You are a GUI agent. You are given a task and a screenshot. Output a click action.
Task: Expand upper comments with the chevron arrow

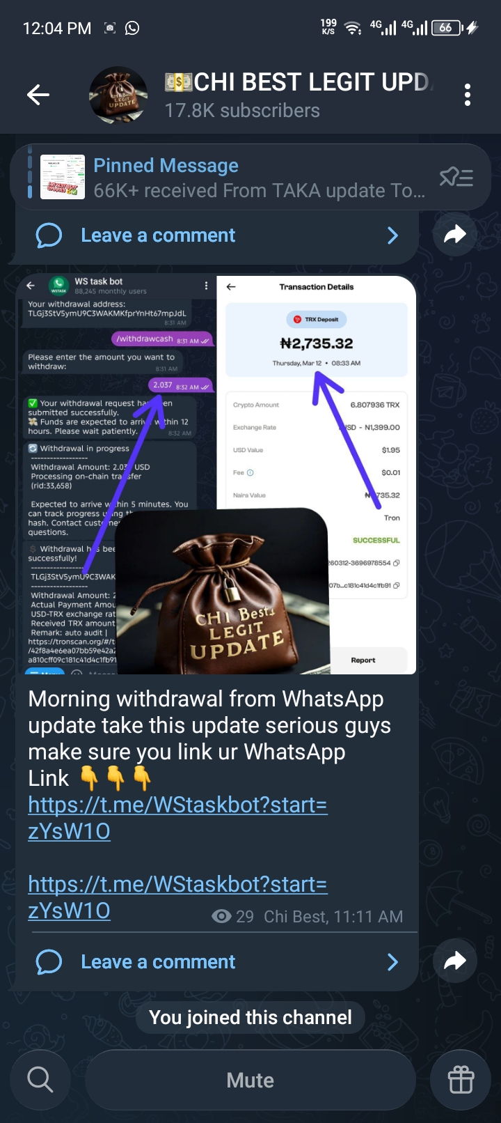tap(393, 235)
